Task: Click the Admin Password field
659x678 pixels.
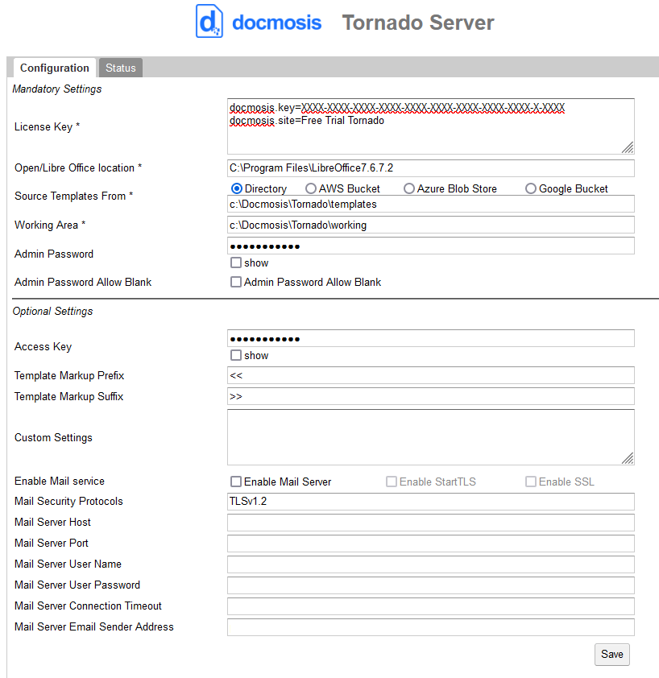Action: coord(430,246)
